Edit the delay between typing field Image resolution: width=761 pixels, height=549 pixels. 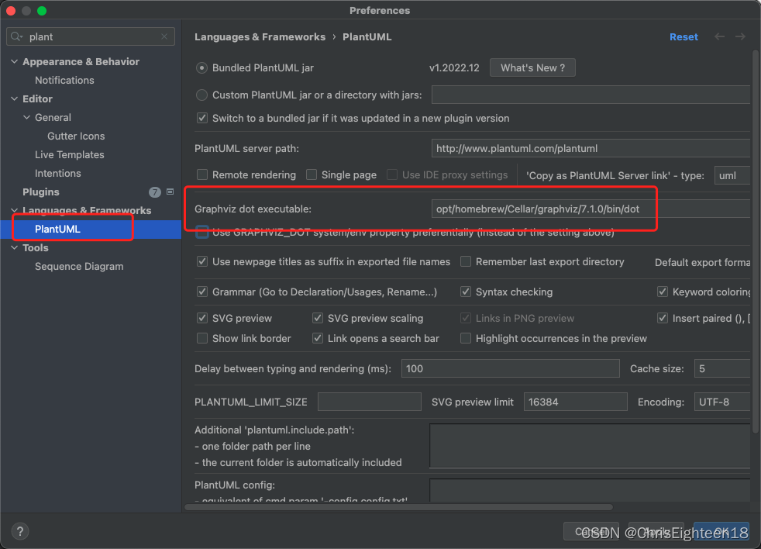coord(510,369)
